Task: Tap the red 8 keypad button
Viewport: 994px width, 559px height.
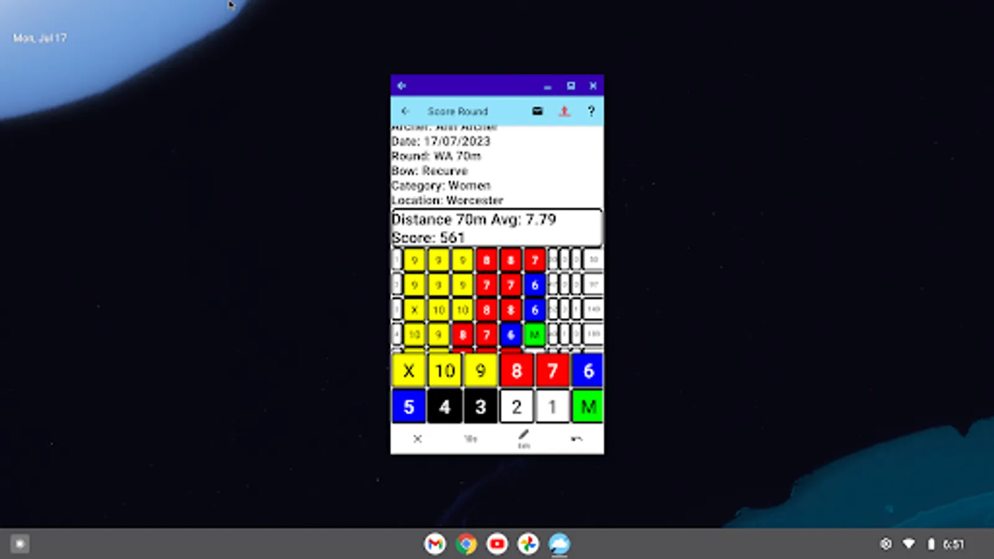Action: coord(517,371)
